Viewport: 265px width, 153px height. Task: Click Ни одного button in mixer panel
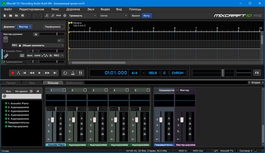[21, 91]
